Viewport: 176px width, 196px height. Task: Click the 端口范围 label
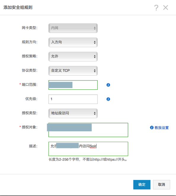(x=30, y=85)
